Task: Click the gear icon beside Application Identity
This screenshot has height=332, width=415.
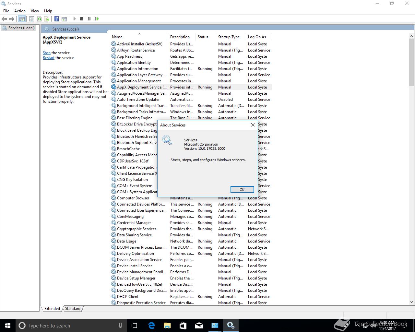Action: click(x=113, y=62)
